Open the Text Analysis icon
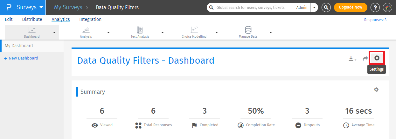The image size is (396, 139). coord(140,30)
